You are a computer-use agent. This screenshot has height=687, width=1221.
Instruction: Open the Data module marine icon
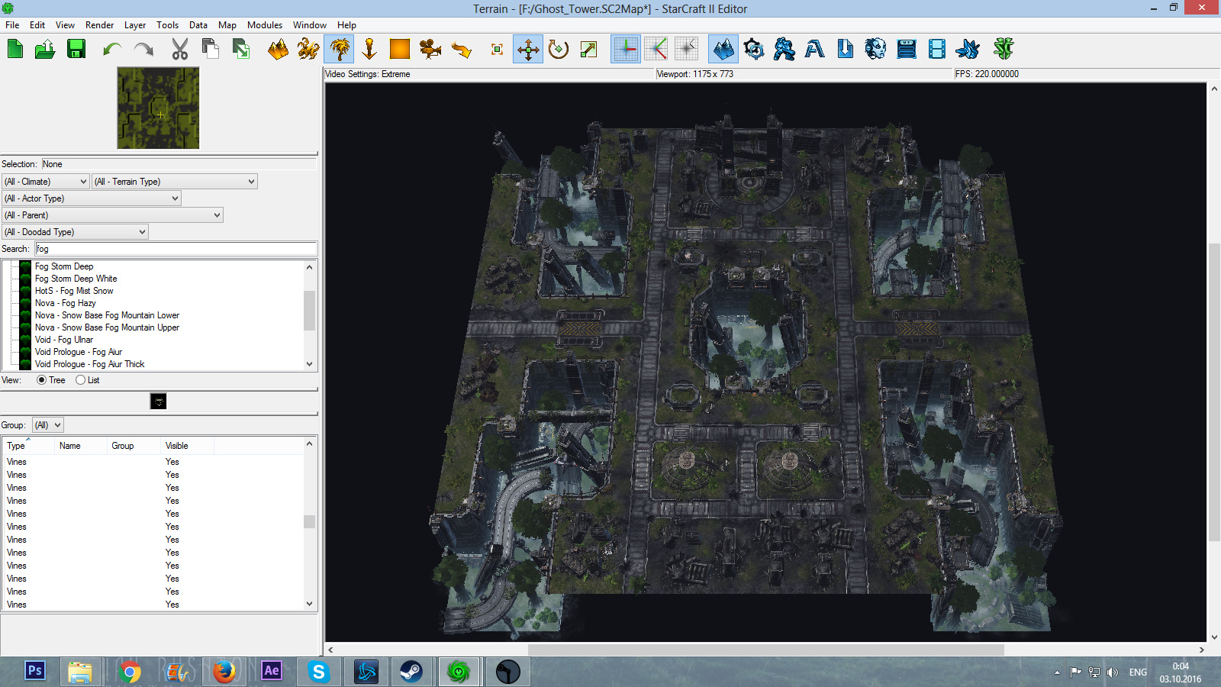pos(784,50)
